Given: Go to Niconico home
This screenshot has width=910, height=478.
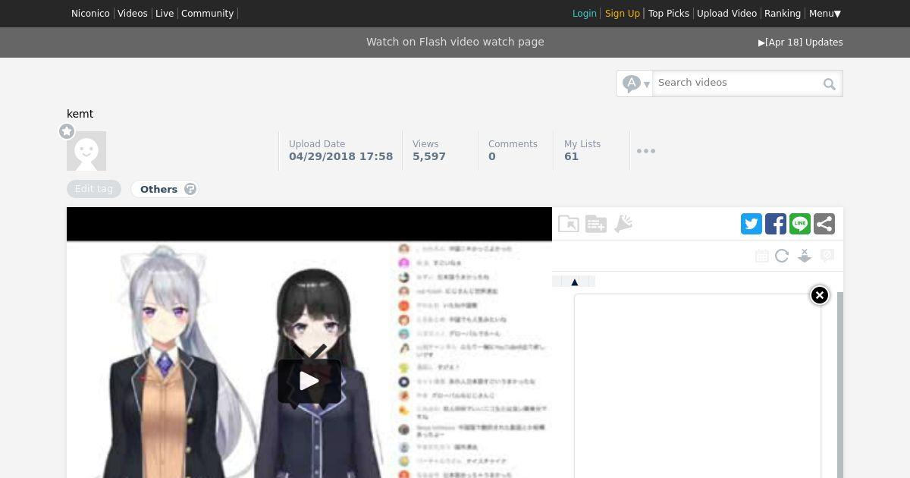Looking at the screenshot, I should pos(90,14).
